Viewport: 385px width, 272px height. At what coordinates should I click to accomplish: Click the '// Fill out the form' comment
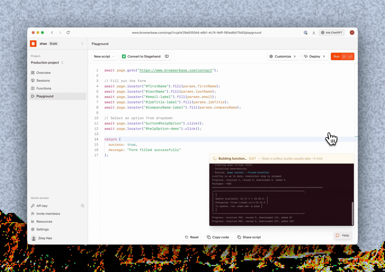coord(125,81)
